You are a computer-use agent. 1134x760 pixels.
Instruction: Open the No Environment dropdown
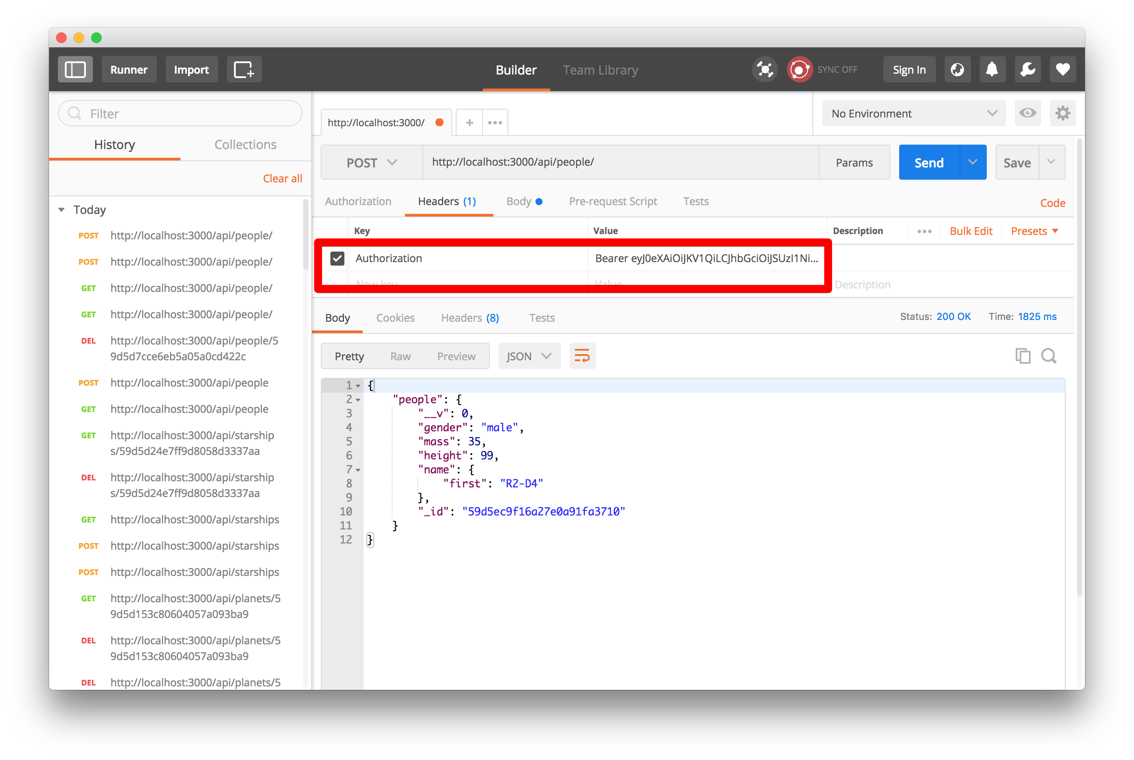point(914,114)
